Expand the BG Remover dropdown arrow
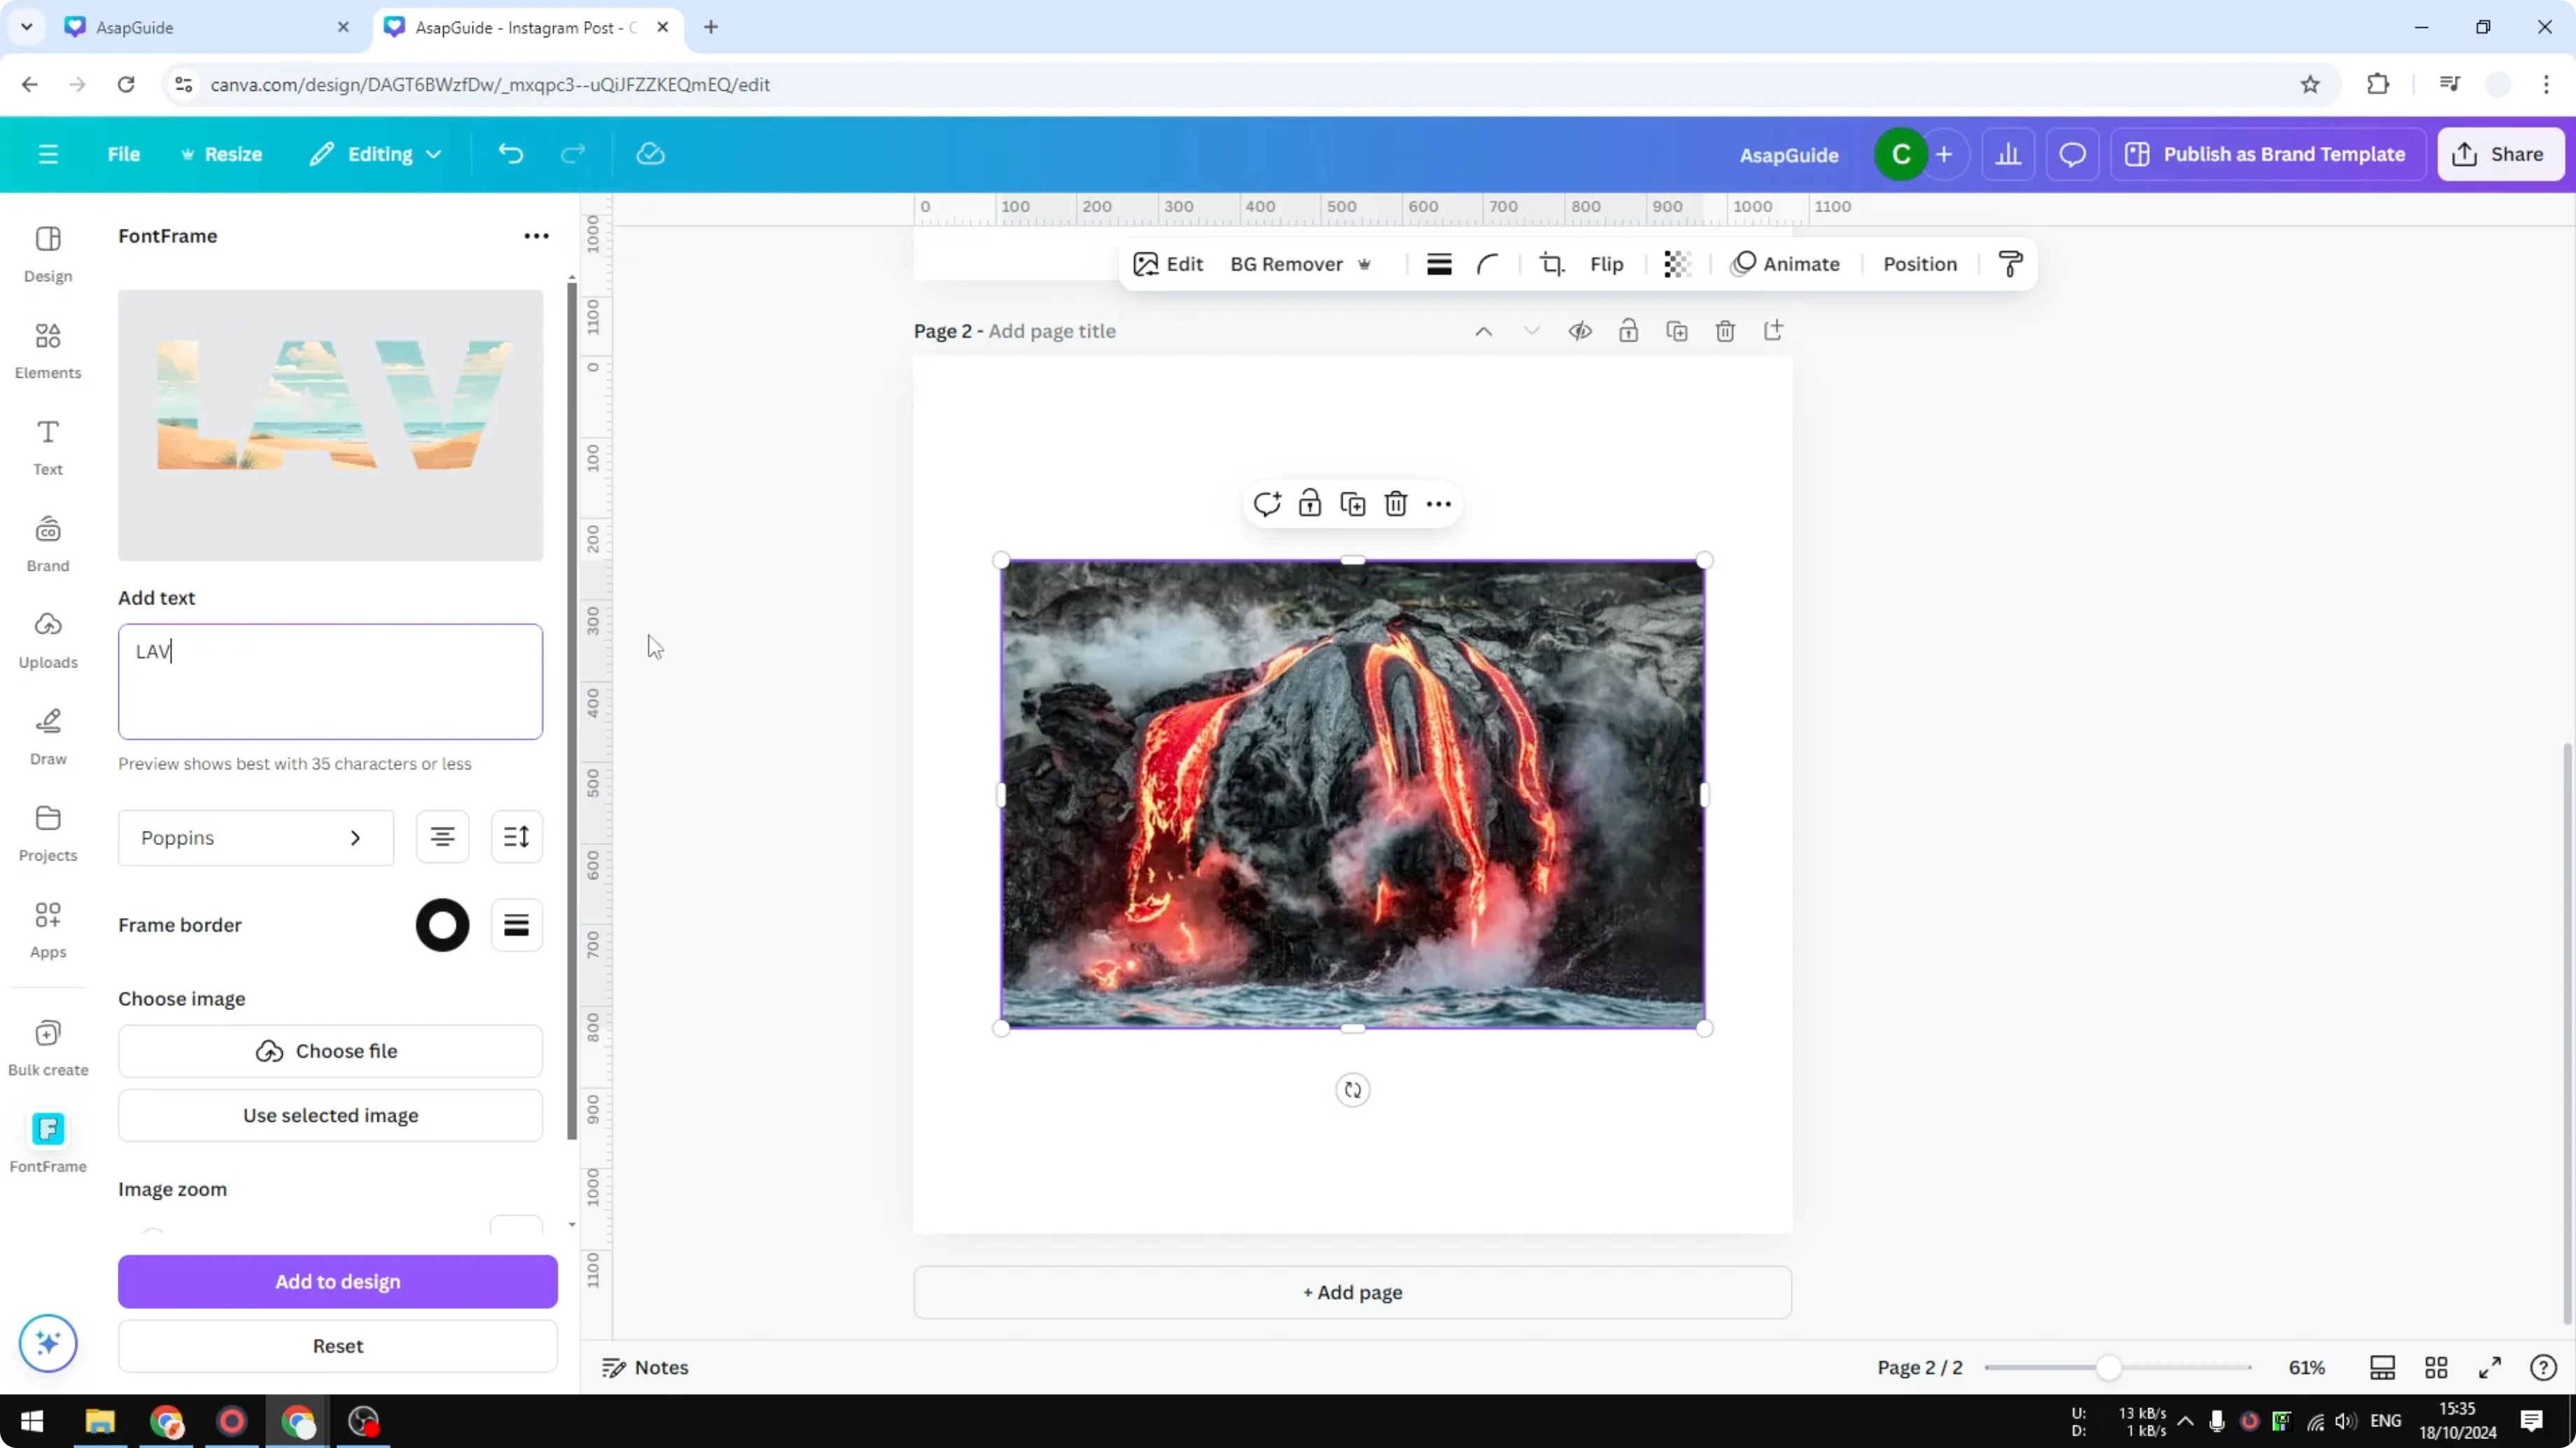2576x1448 pixels. tap(1366, 264)
